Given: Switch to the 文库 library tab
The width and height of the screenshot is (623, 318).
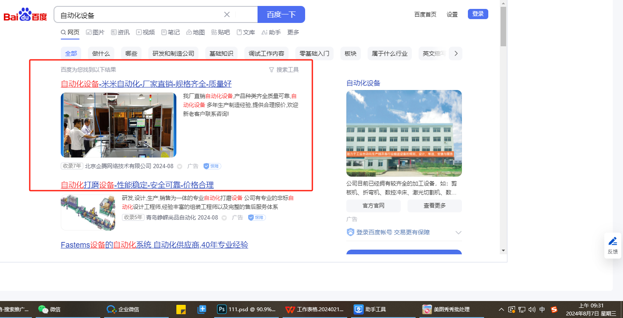Looking at the screenshot, I should [x=246, y=32].
